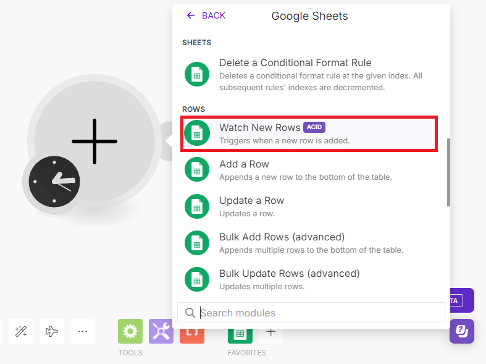Click the Search modules input field
The image size is (486, 364).
[311, 313]
